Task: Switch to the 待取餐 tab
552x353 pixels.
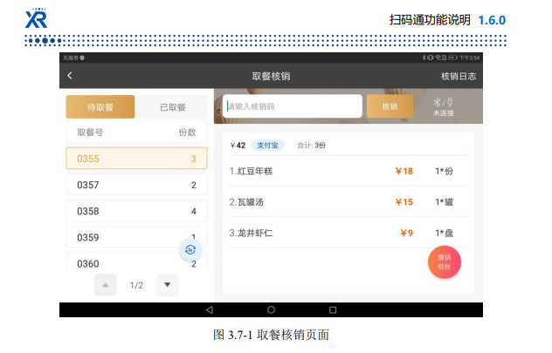Action: pyautogui.click(x=100, y=107)
